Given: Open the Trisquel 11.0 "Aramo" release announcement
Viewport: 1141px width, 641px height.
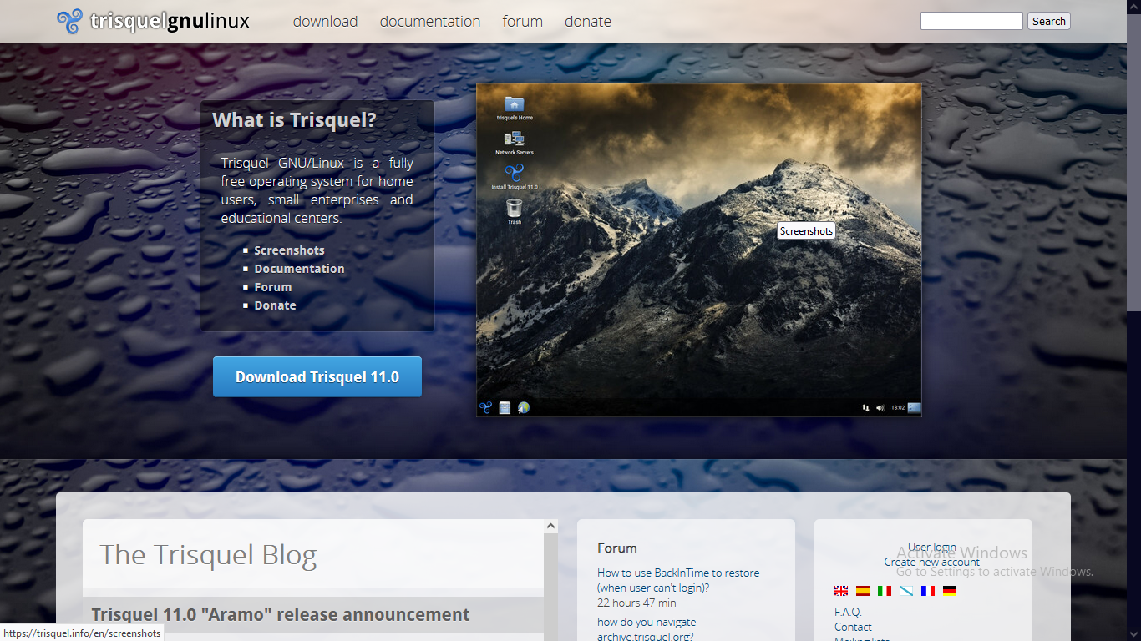Looking at the screenshot, I should click(x=281, y=615).
